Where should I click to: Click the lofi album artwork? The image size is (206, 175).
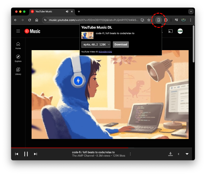[x=110, y=94]
